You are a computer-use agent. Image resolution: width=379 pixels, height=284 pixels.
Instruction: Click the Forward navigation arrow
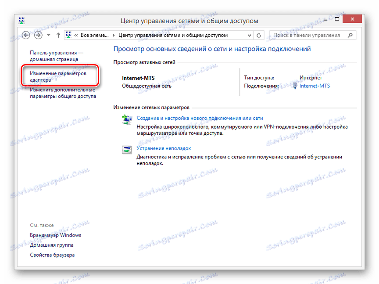pyautogui.click(x=38, y=35)
